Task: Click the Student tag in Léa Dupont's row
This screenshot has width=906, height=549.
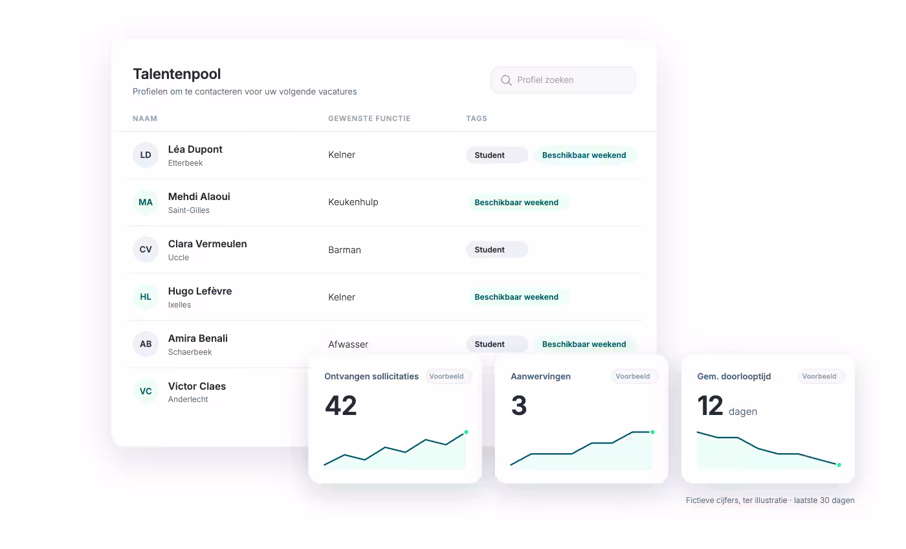Action: click(497, 155)
